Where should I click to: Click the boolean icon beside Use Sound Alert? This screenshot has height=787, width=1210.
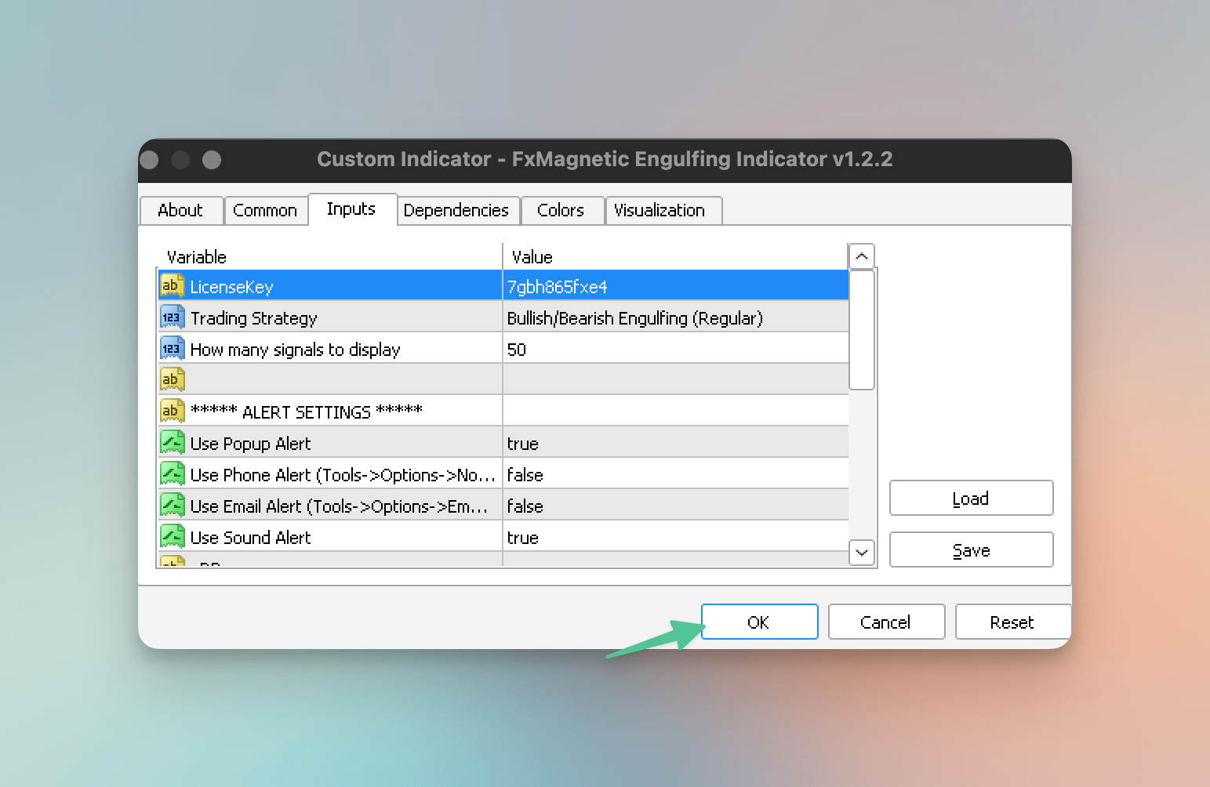(x=173, y=536)
